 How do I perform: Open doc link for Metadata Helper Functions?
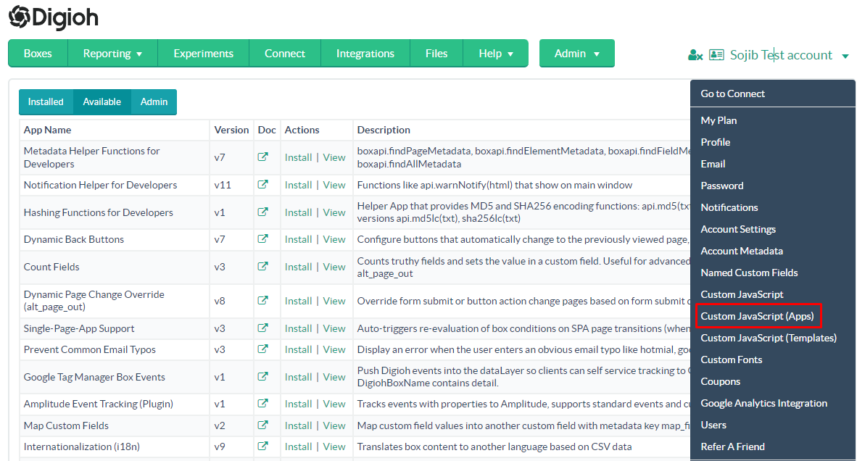(x=263, y=157)
